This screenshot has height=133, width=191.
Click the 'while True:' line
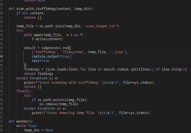point(27,126)
